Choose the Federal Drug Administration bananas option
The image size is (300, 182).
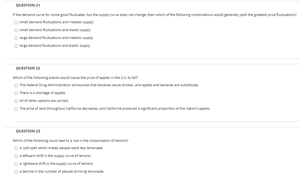(x=16, y=85)
